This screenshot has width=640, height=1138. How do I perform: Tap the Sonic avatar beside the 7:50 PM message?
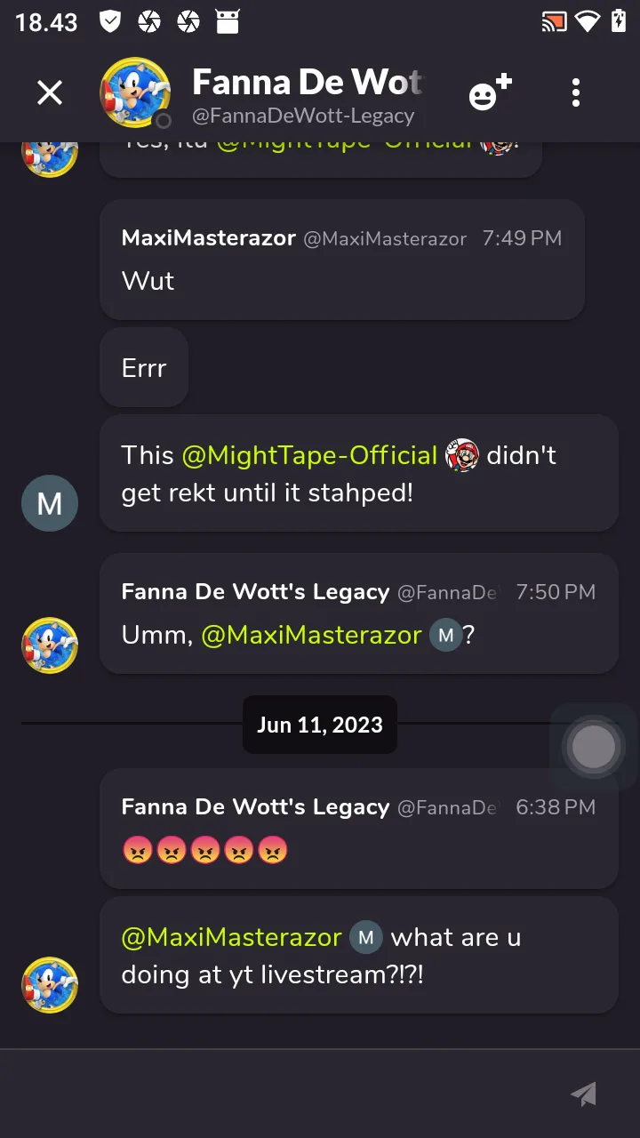click(x=50, y=645)
